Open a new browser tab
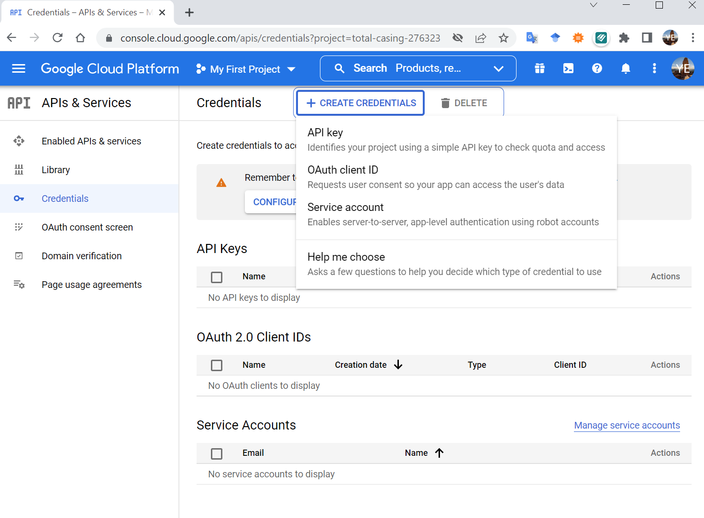 click(189, 12)
